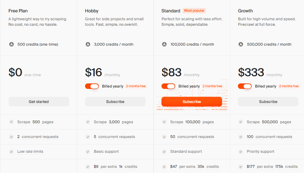This screenshot has width=304, height=173.
Task: Click checkmark beside 50 concurrent requests
Action: click(164, 137)
